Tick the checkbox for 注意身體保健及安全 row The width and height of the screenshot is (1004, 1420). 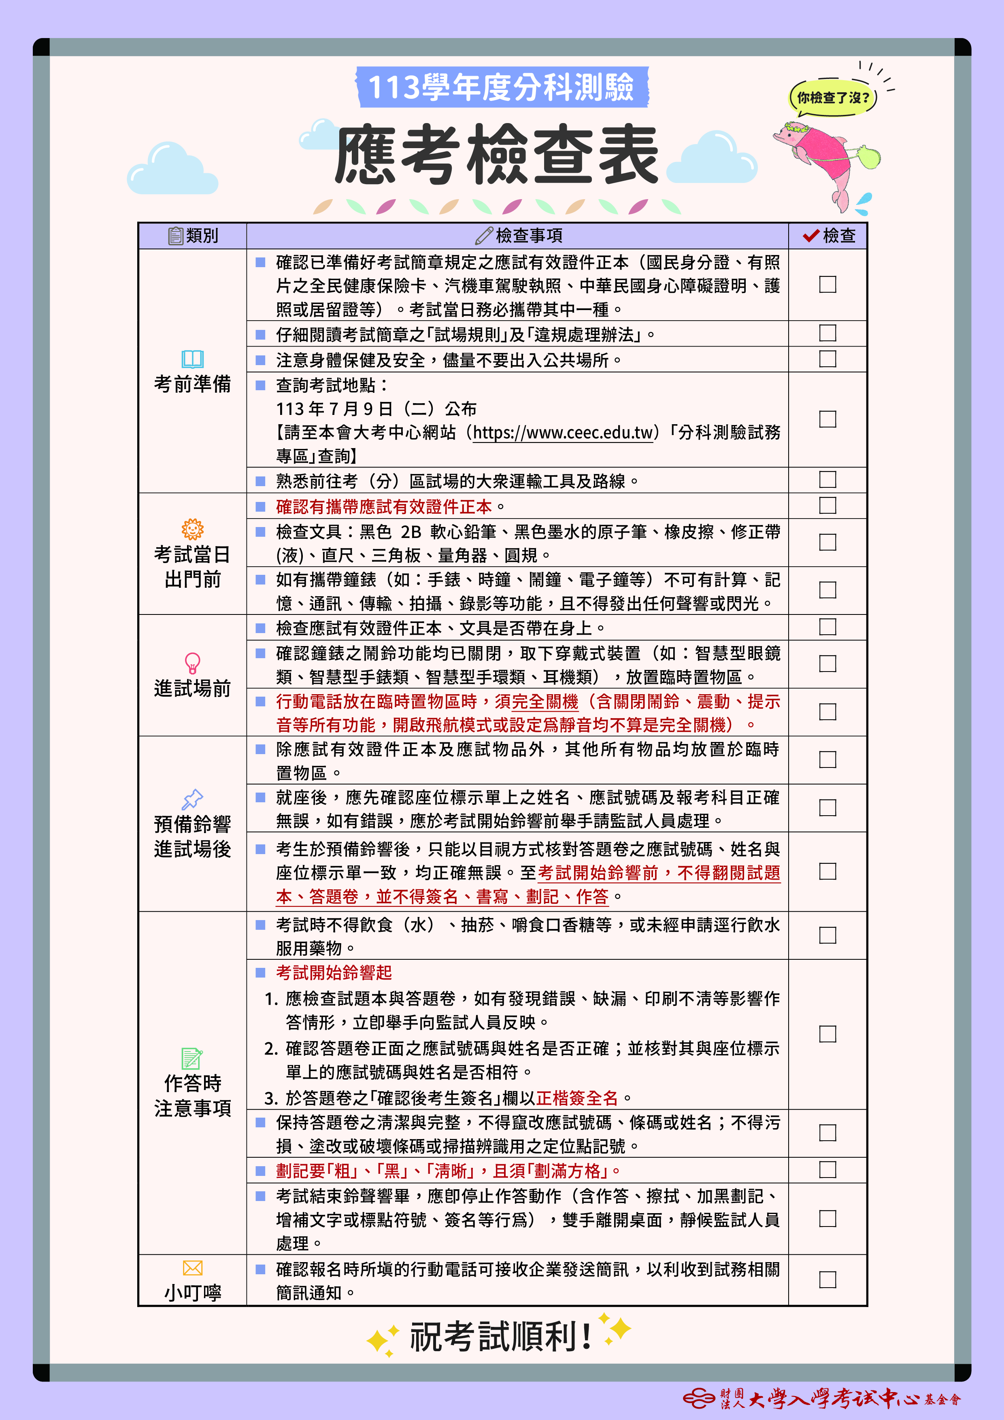827,359
